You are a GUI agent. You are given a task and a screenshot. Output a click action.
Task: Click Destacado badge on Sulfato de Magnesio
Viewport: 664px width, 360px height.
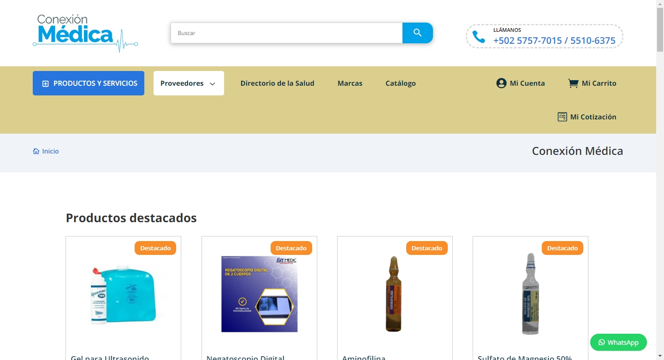(562, 248)
